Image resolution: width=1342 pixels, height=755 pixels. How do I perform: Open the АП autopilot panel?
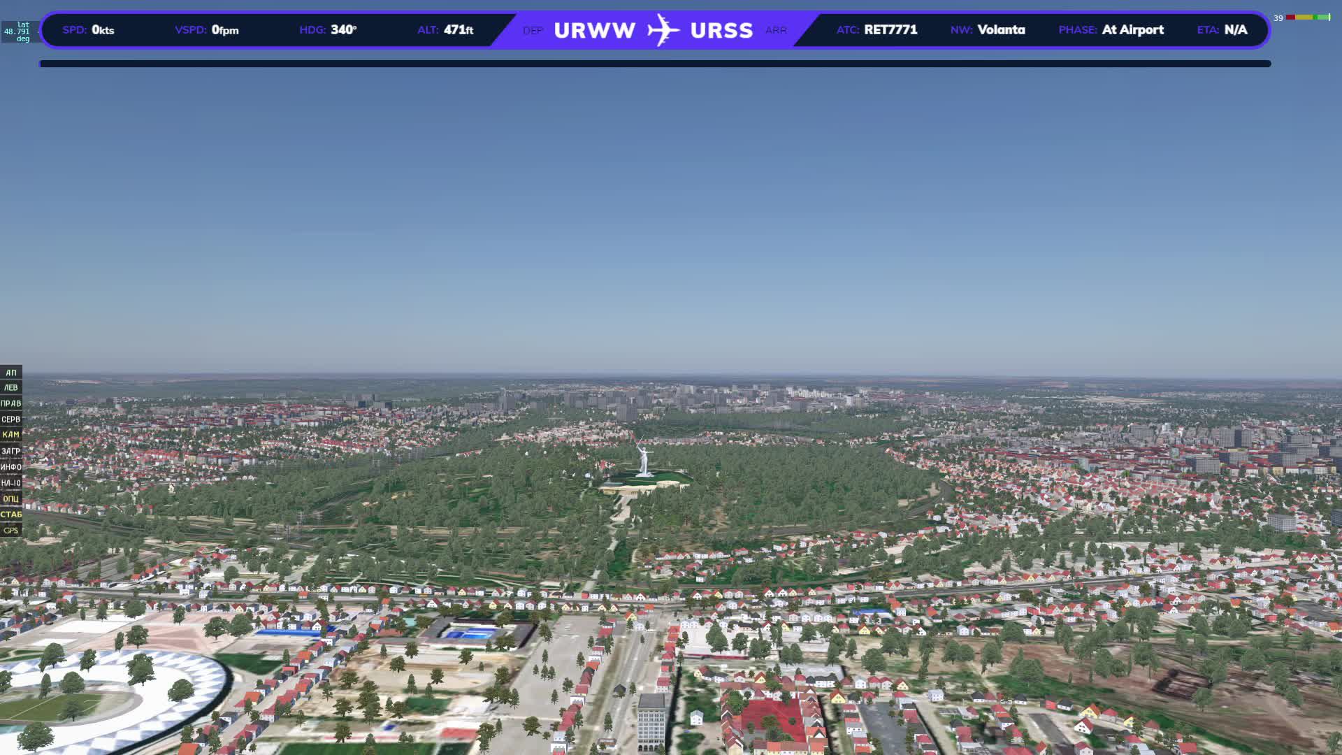tap(10, 373)
